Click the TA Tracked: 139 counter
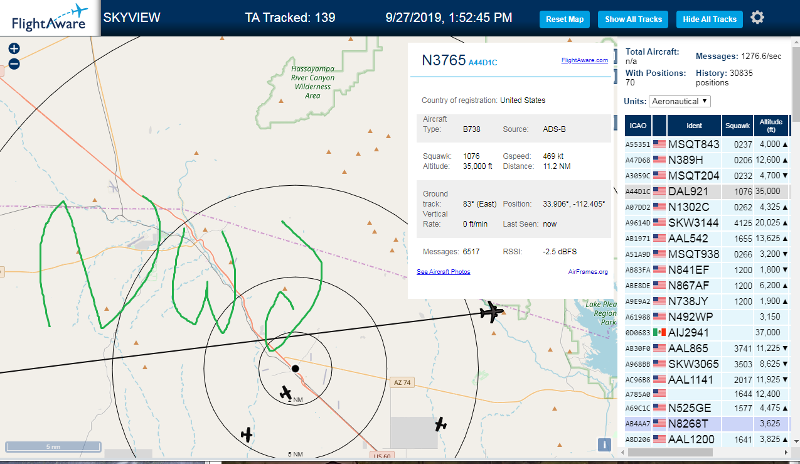The width and height of the screenshot is (800, 464). [x=290, y=18]
